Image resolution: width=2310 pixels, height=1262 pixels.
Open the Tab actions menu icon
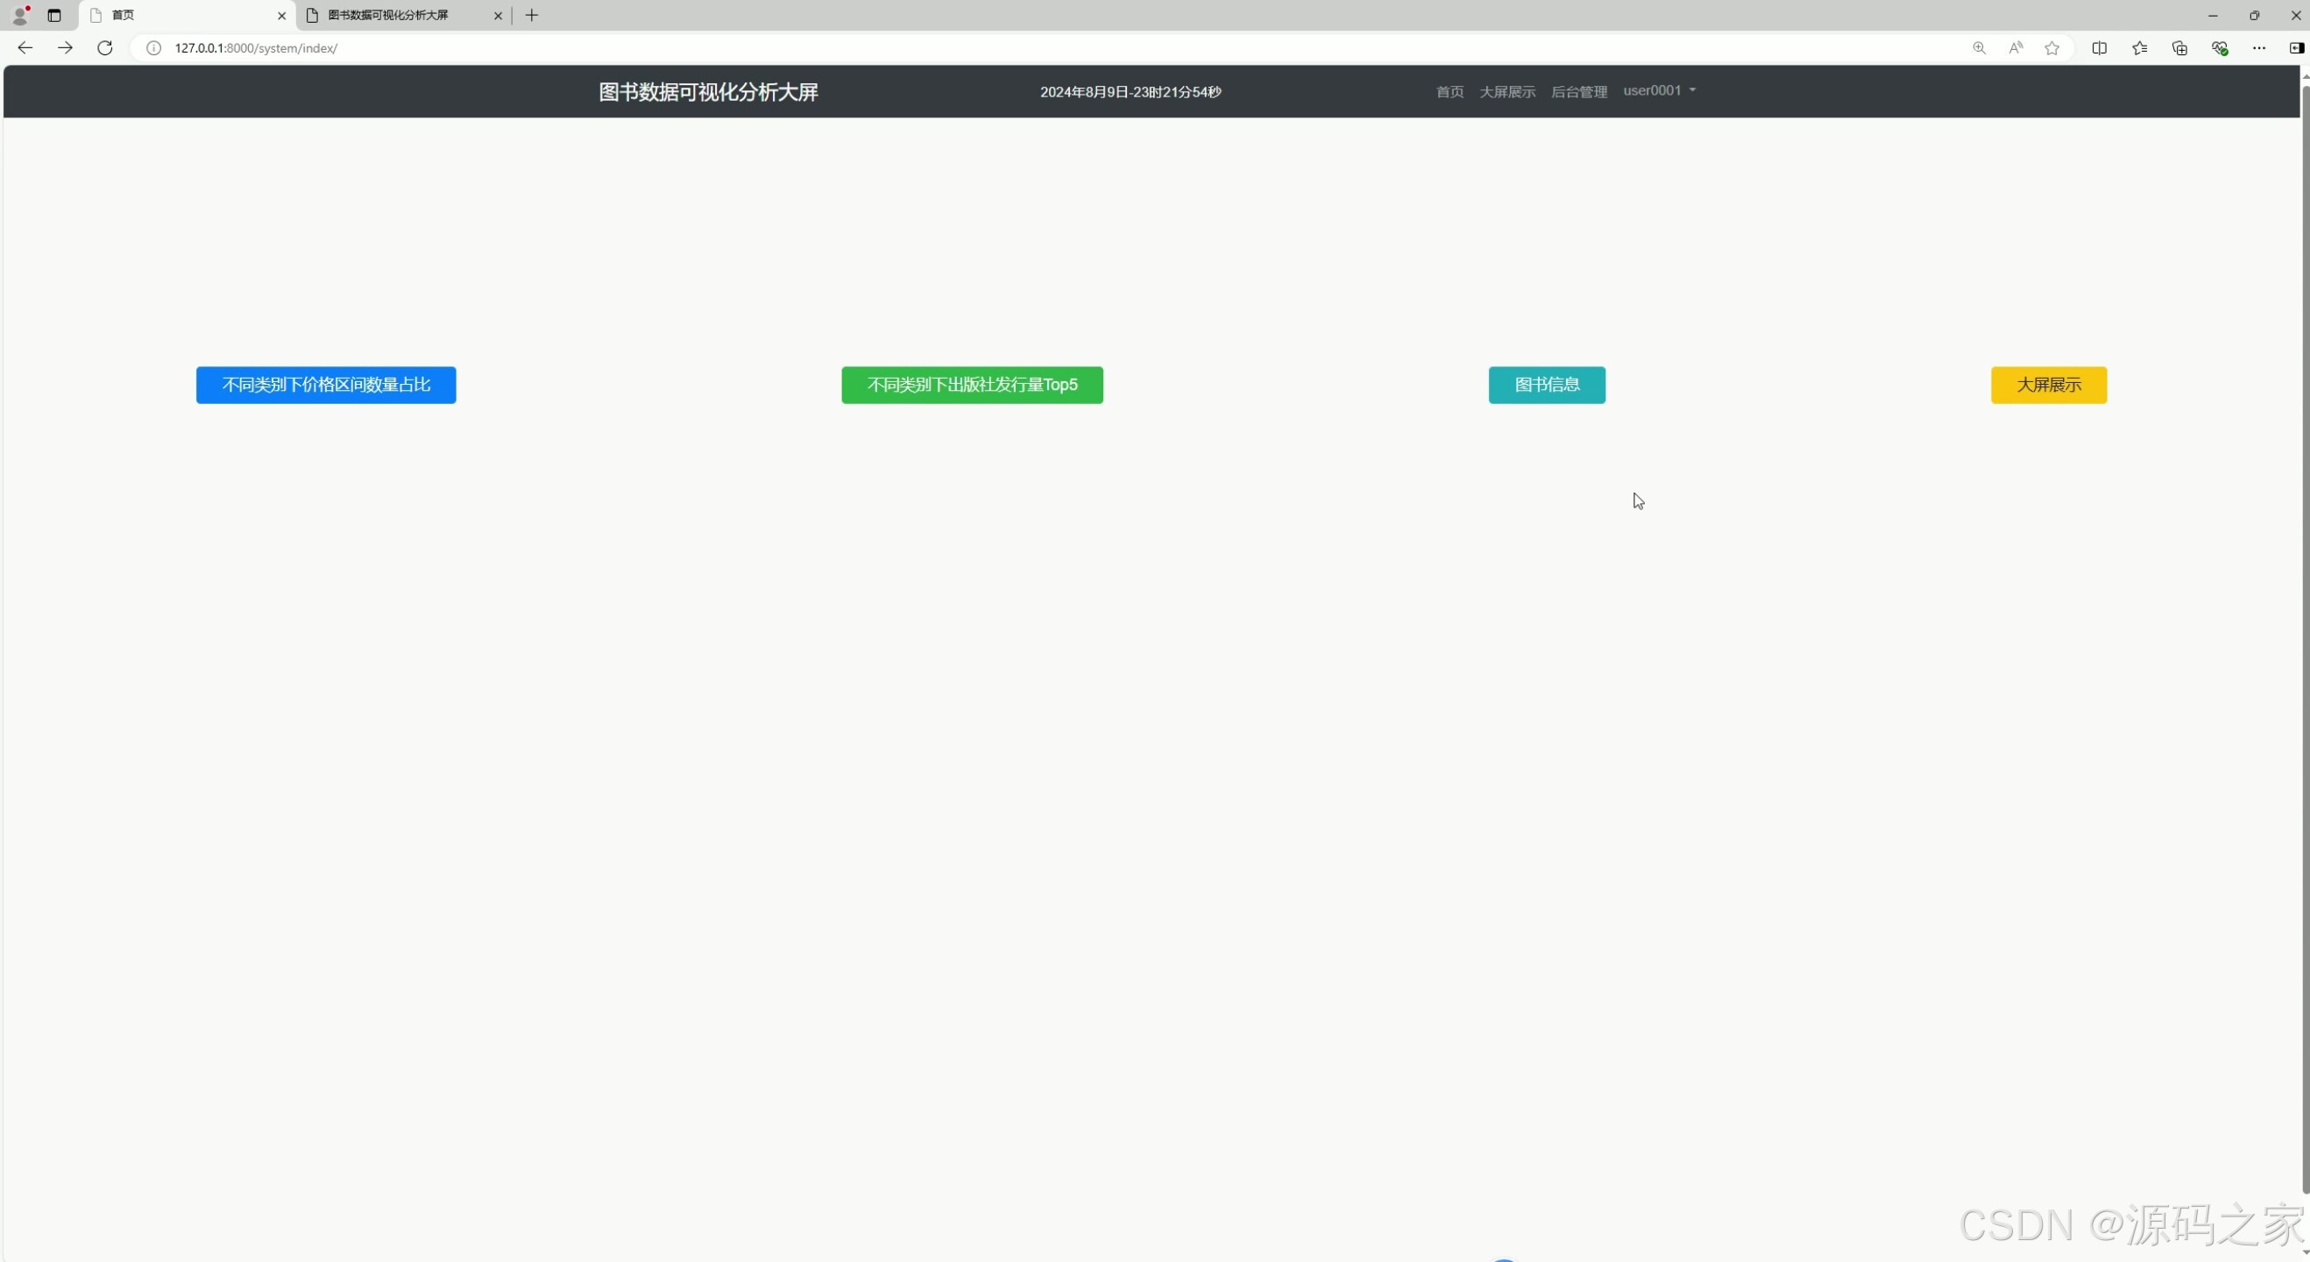click(53, 15)
